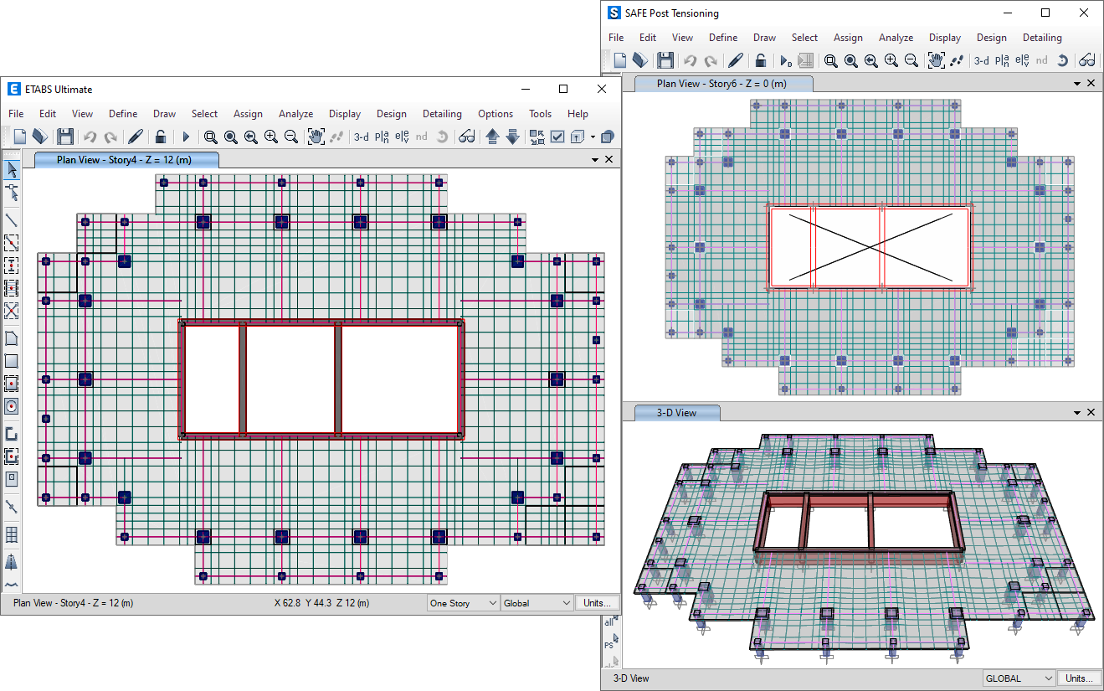Move up one story in ETABS
The image size is (1104, 691).
[492, 137]
